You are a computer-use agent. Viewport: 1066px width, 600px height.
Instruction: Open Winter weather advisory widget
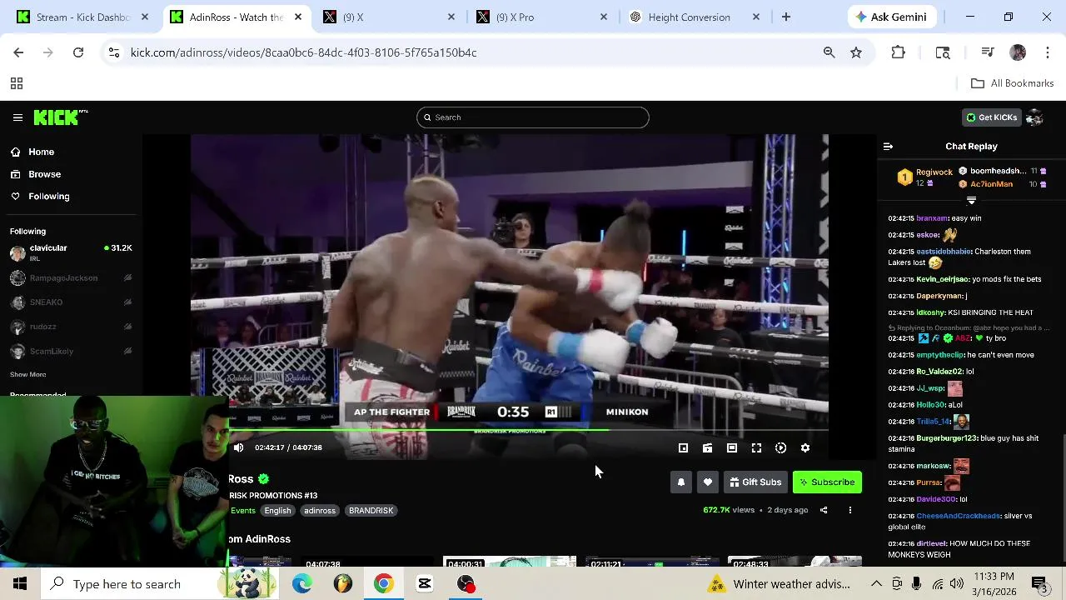click(780, 584)
